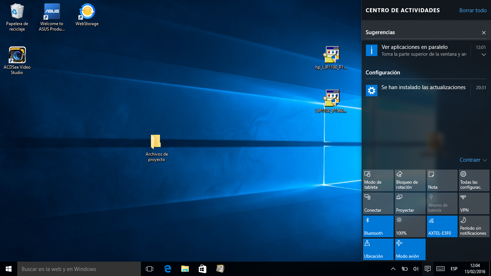Open Microsoft Edge from the taskbar

(167, 269)
